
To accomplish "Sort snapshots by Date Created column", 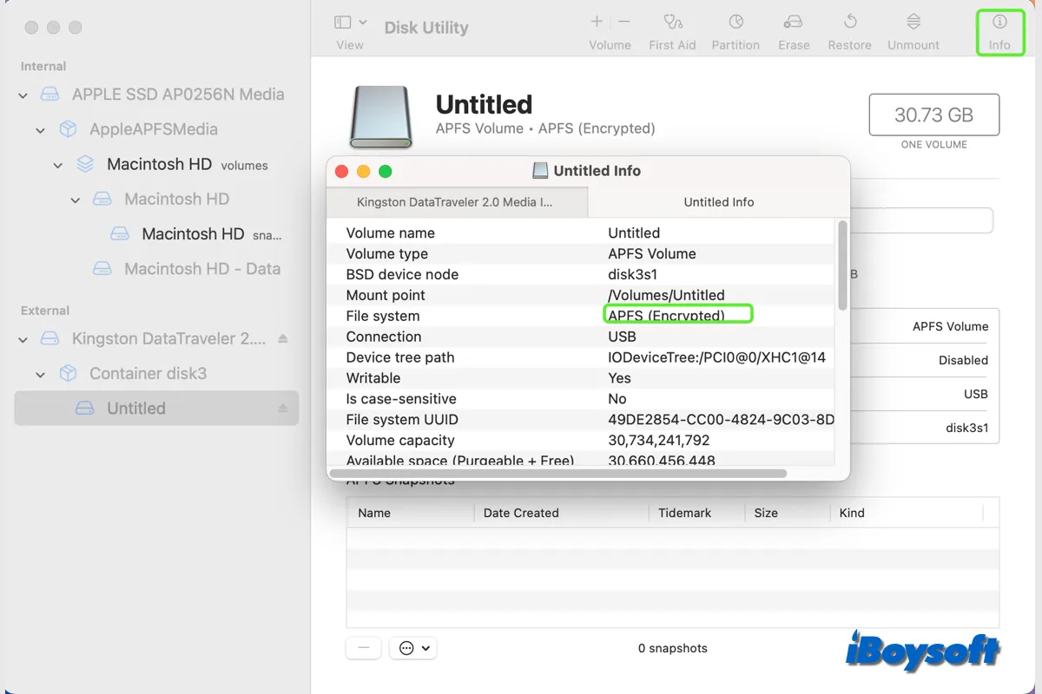I will (x=561, y=513).
